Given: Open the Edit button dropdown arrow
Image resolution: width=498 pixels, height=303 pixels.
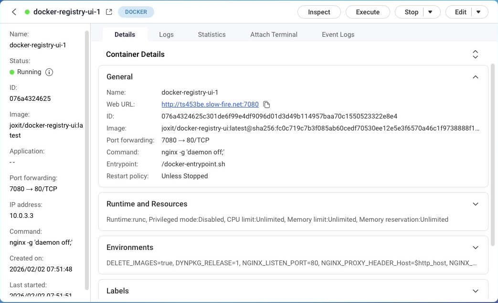Looking at the screenshot, I should (479, 12).
